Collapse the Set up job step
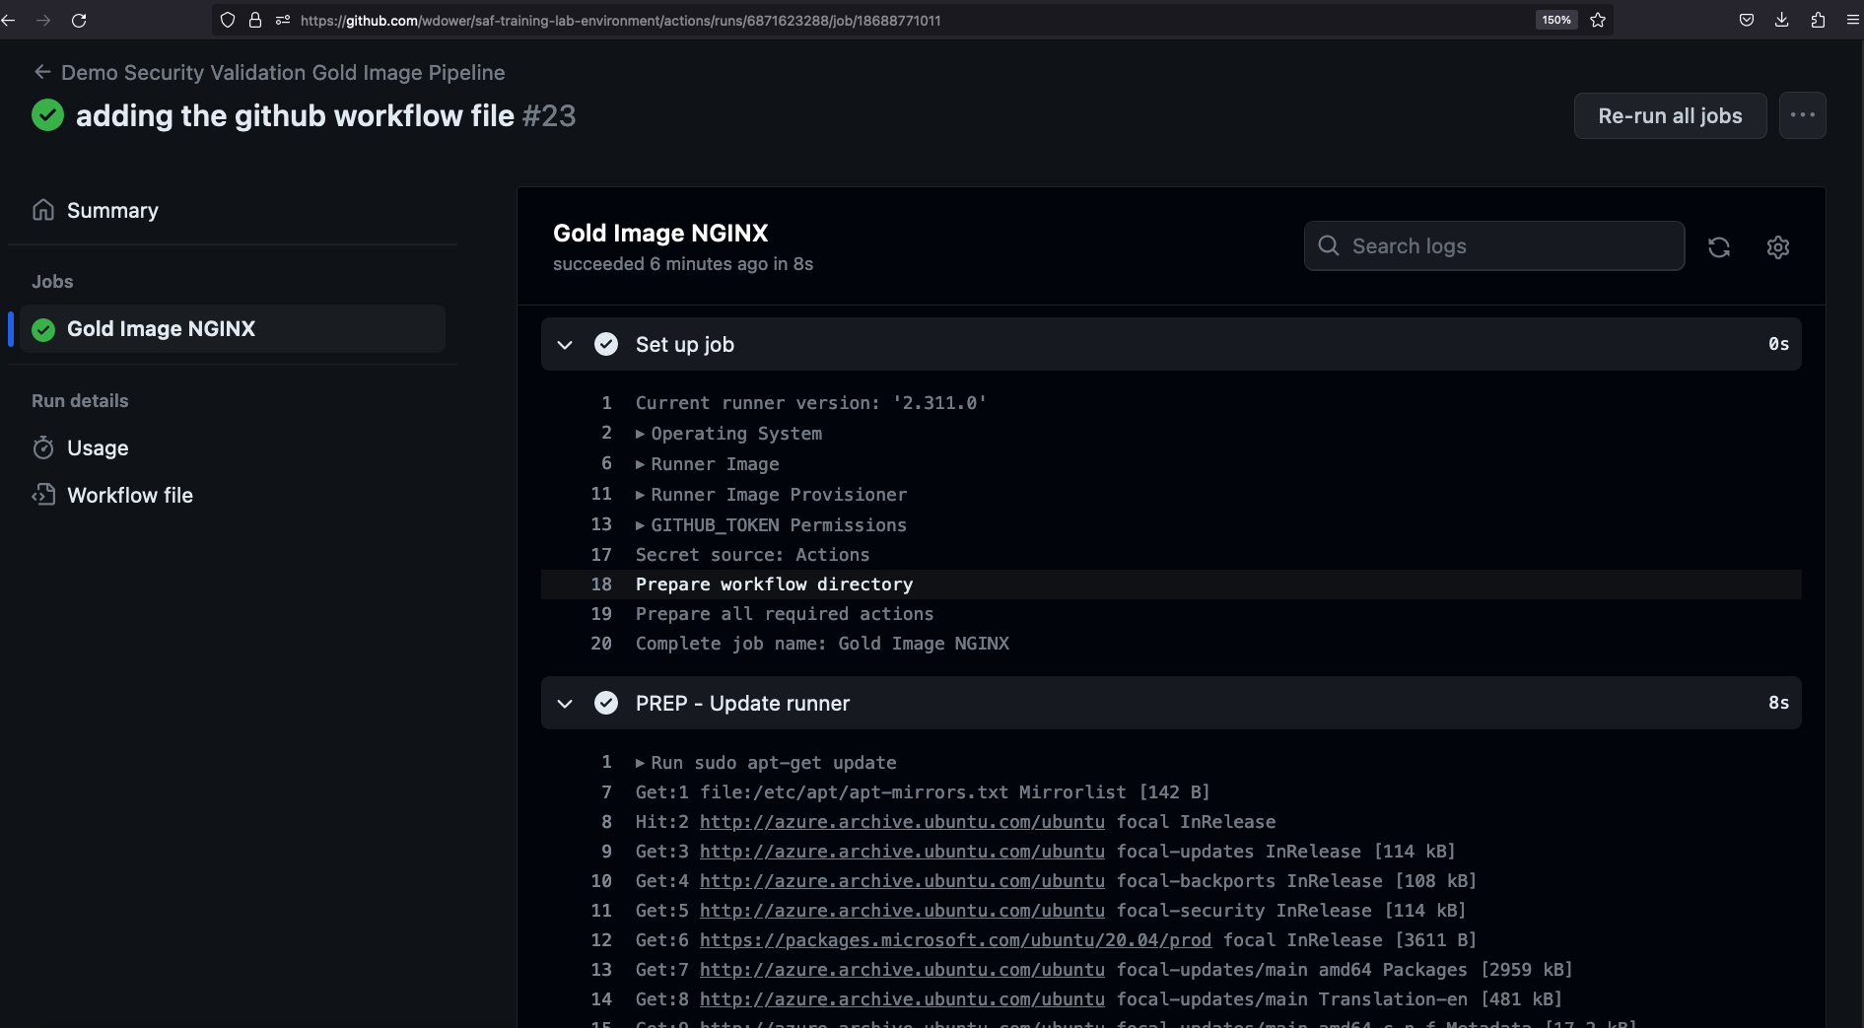This screenshot has width=1864, height=1028. (565, 344)
